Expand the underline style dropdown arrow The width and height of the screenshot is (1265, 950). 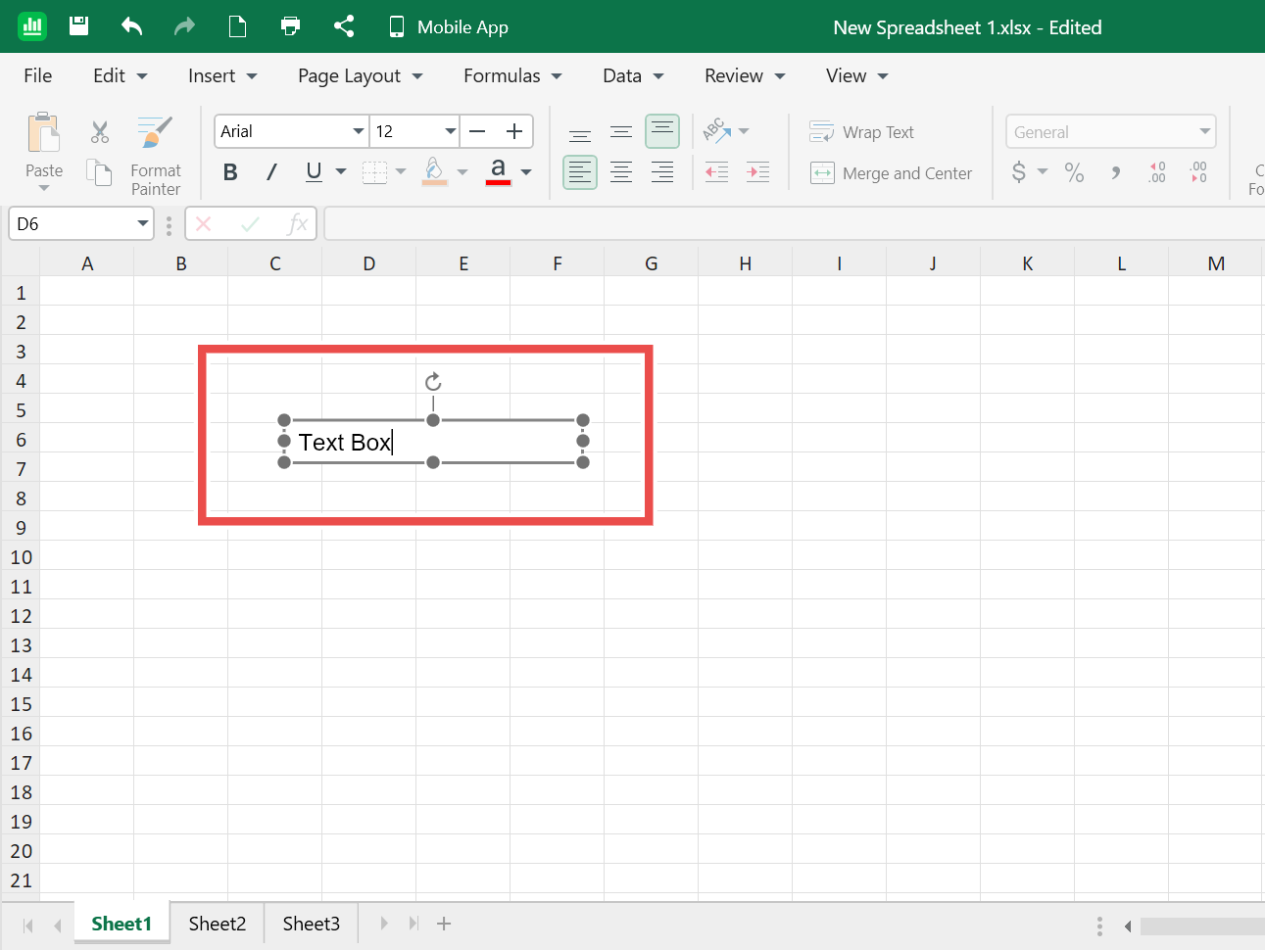341,171
